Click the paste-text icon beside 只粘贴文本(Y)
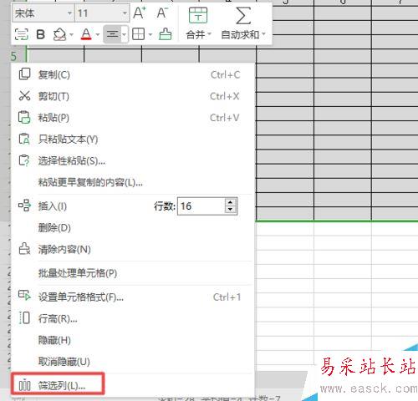The width and height of the screenshot is (418, 401). click(x=24, y=139)
